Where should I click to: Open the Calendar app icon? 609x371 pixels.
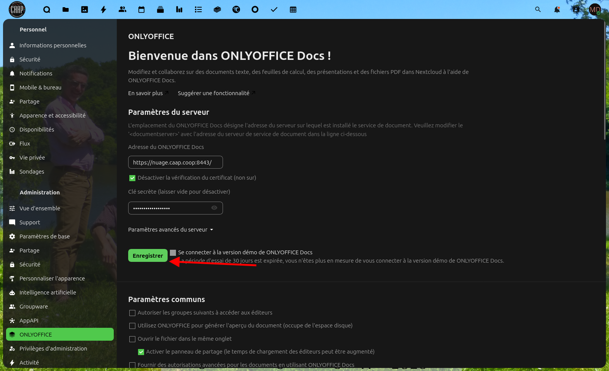(141, 9)
